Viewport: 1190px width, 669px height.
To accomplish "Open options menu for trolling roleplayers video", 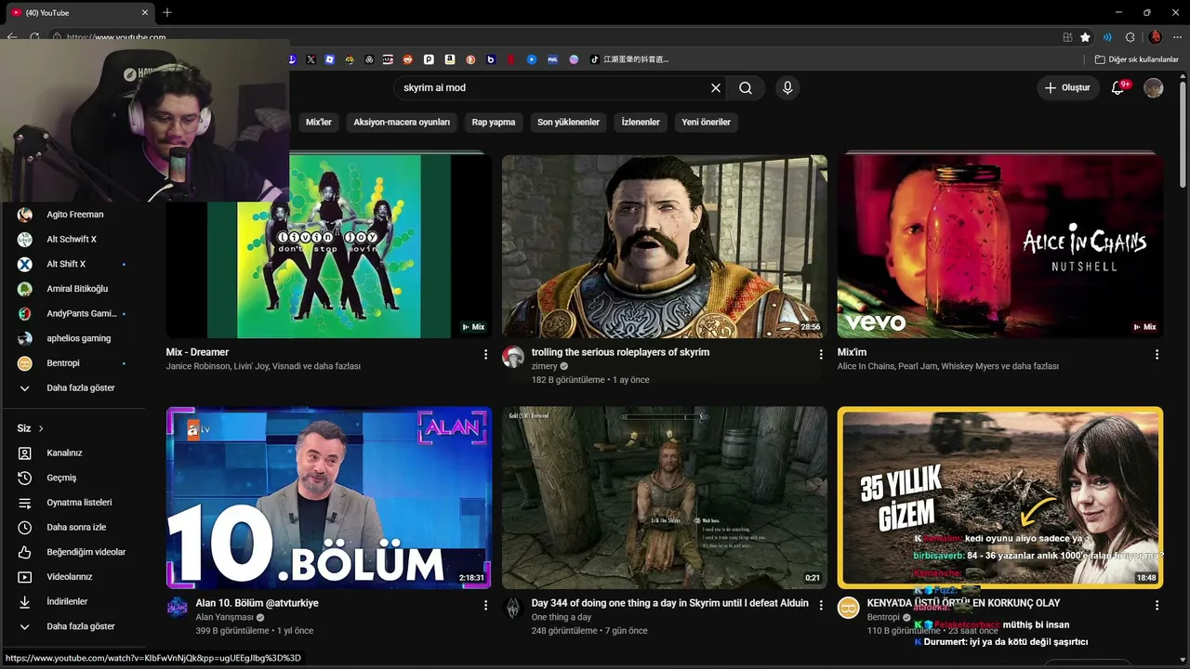I will pos(821,354).
